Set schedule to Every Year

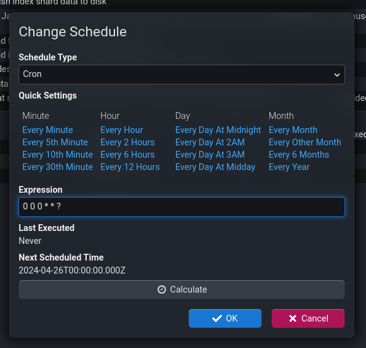(x=289, y=167)
